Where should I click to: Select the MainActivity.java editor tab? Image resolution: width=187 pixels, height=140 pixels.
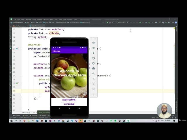point(37,26)
